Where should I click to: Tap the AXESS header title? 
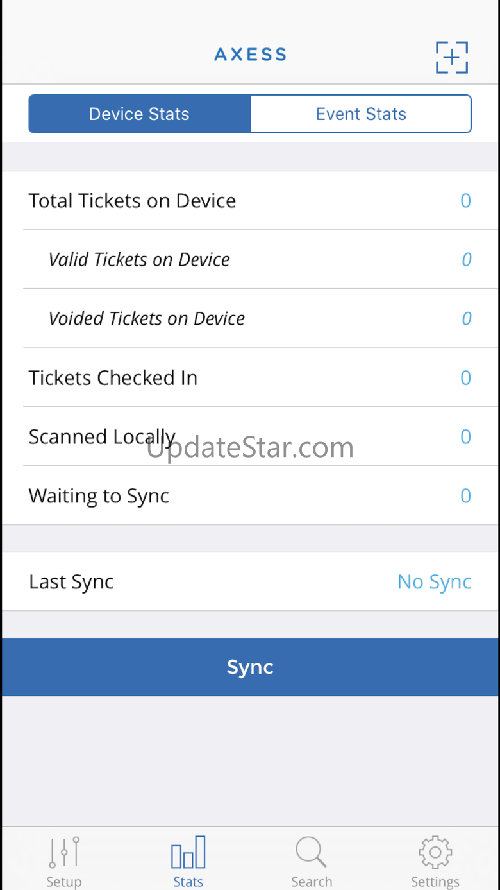pos(250,55)
